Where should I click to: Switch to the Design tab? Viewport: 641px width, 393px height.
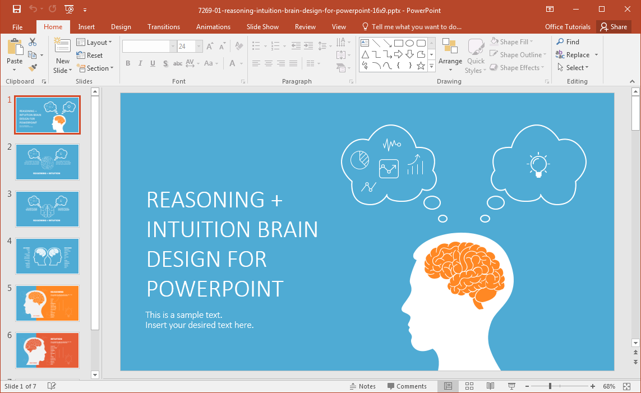(x=121, y=27)
